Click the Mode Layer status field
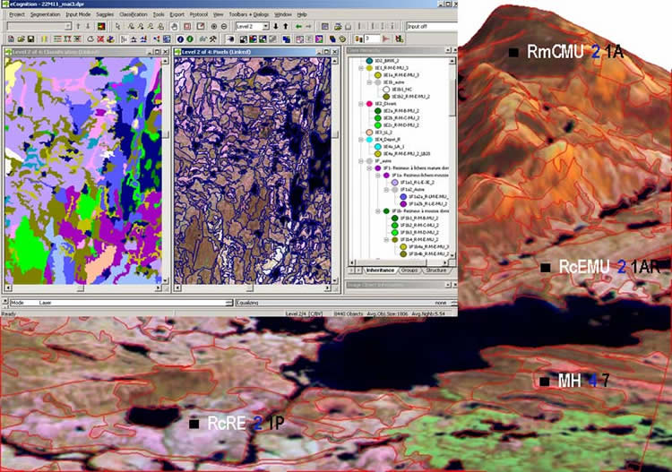This screenshot has height=472, width=672. point(121,303)
